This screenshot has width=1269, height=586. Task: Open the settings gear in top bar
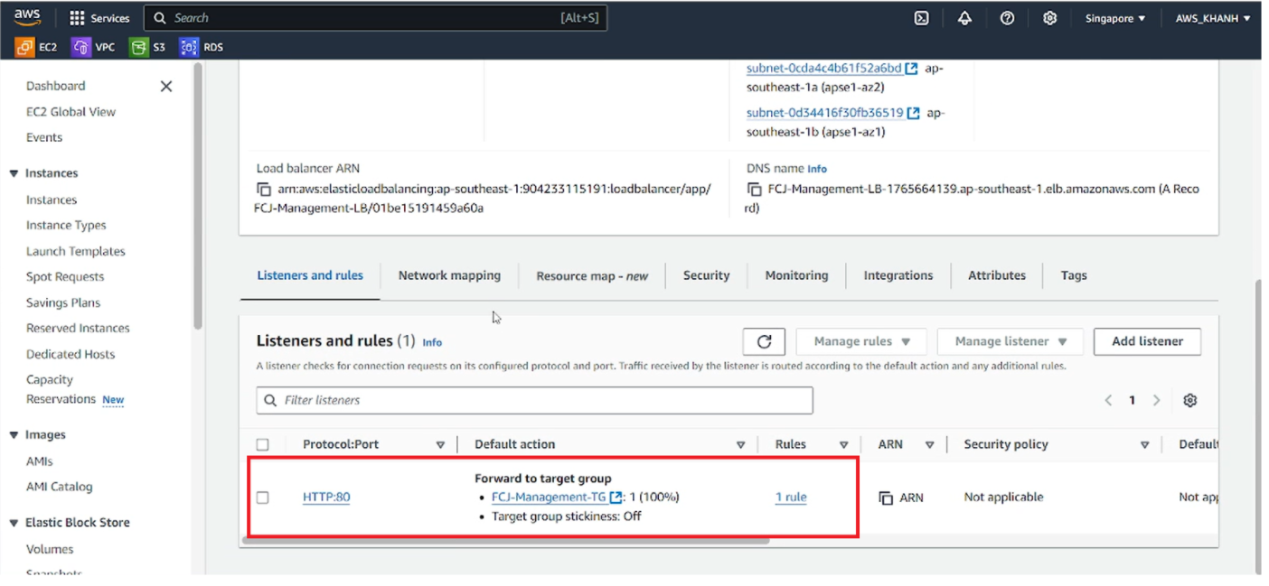[x=1049, y=18]
